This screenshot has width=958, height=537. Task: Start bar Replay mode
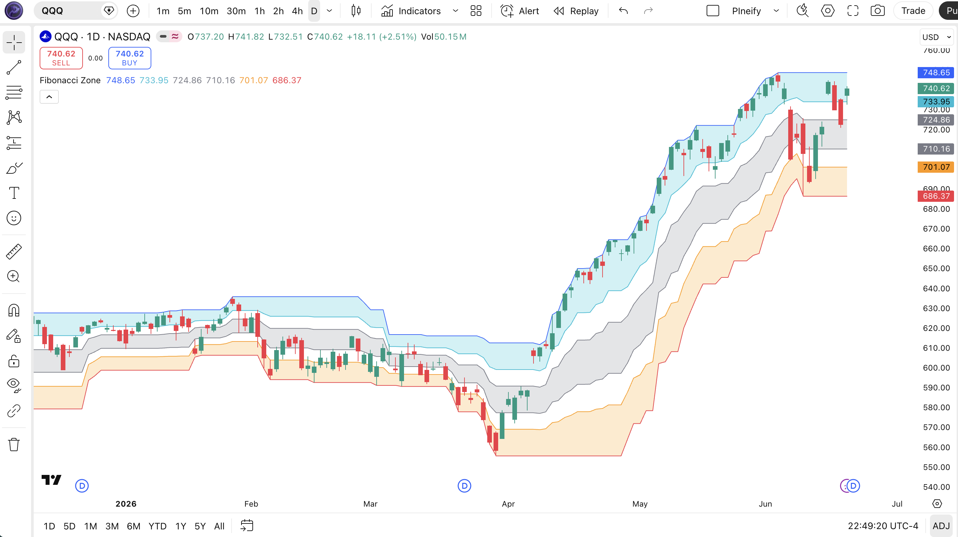(576, 11)
